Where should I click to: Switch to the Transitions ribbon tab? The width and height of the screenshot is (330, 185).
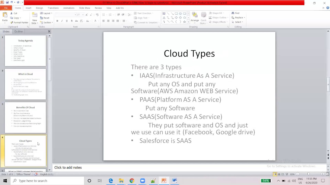53,8
